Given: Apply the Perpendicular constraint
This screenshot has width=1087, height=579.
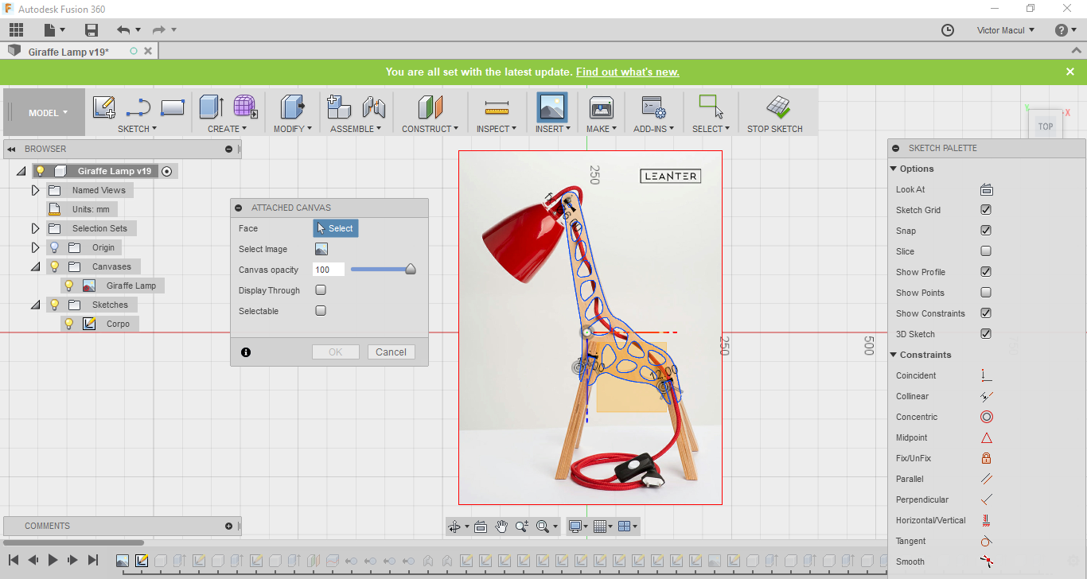Looking at the screenshot, I should (987, 499).
